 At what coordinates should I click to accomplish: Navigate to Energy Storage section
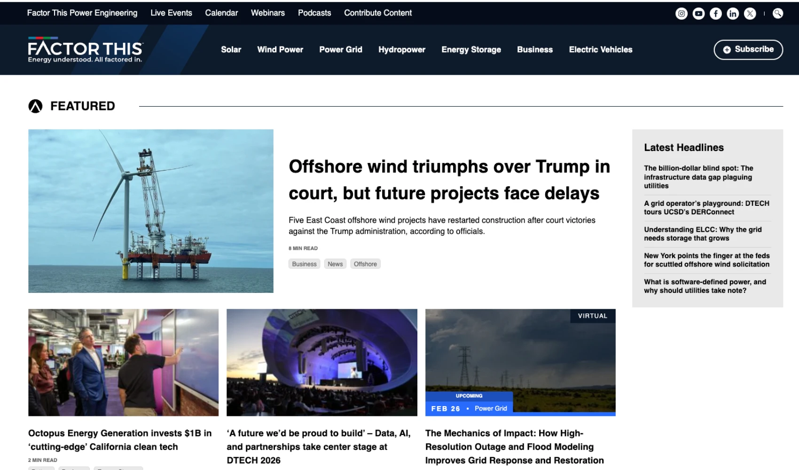pos(471,49)
